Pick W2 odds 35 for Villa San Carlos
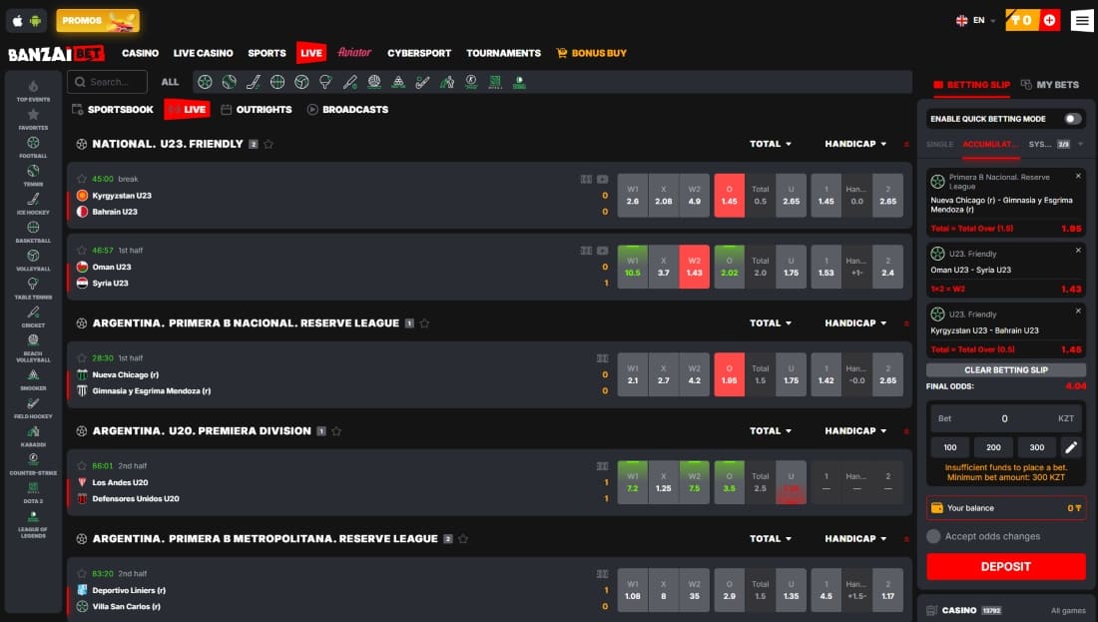This screenshot has width=1098, height=622. [x=694, y=590]
